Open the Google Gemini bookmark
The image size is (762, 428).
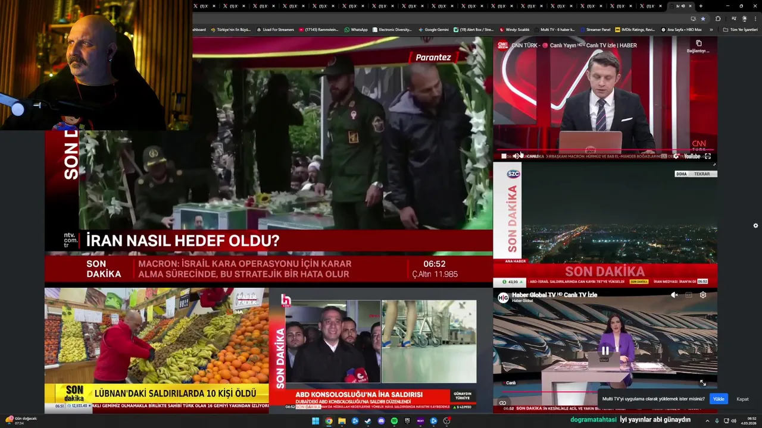(x=433, y=29)
